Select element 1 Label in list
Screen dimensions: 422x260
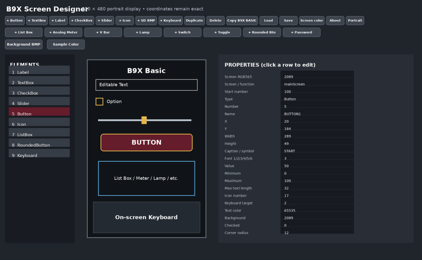pos(39,70)
